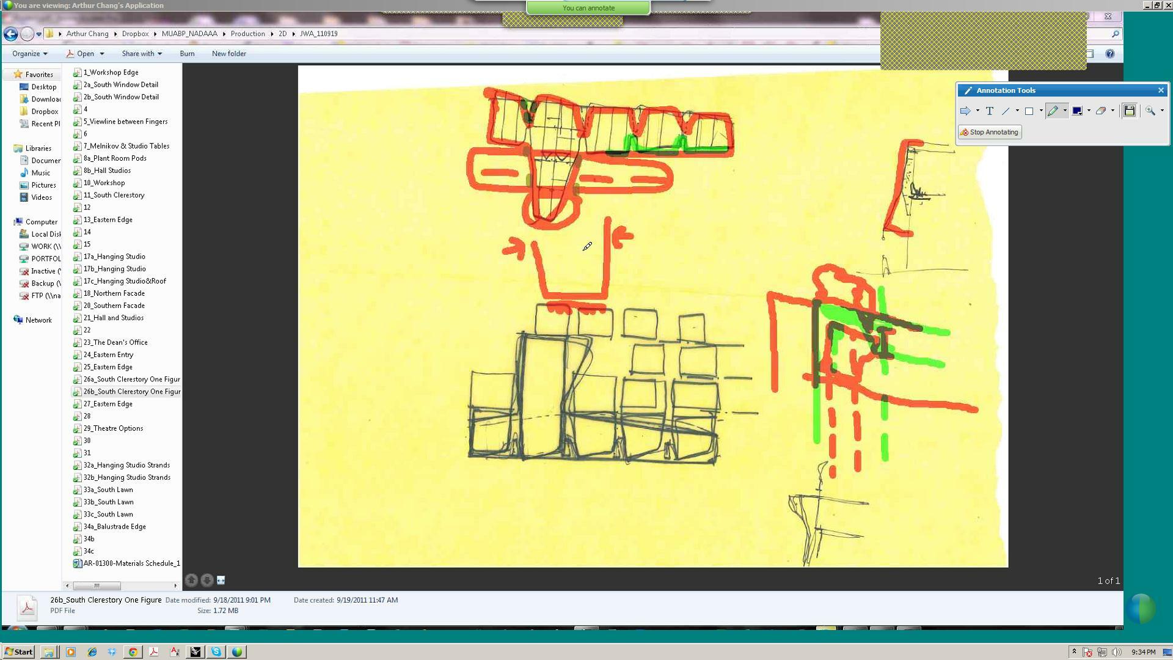Open Google Chrome from the taskbar
The image size is (1173, 660).
pyautogui.click(x=133, y=652)
